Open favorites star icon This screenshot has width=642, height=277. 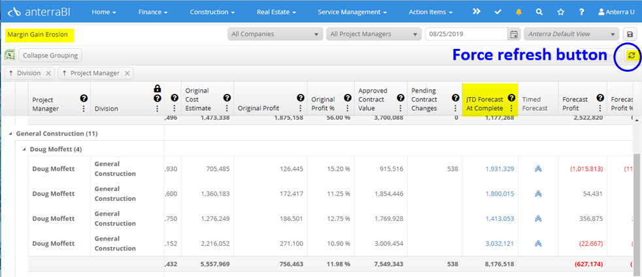561,12
